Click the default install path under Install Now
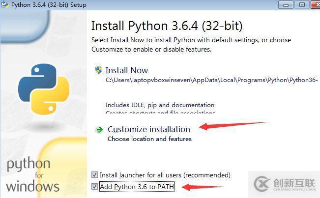Viewport: 320px width, 198px height. pos(211,80)
